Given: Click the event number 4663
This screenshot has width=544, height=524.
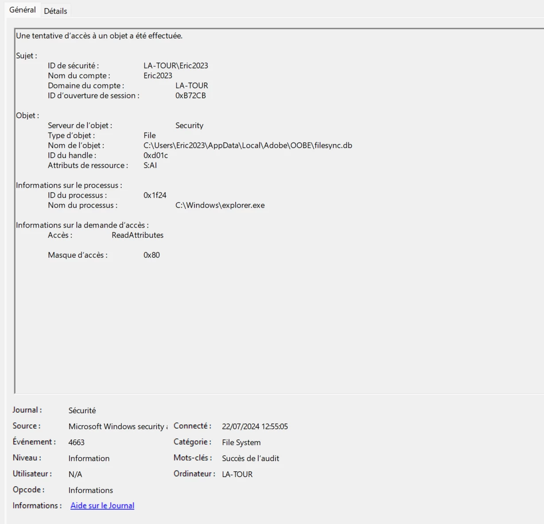Looking at the screenshot, I should [x=76, y=442].
